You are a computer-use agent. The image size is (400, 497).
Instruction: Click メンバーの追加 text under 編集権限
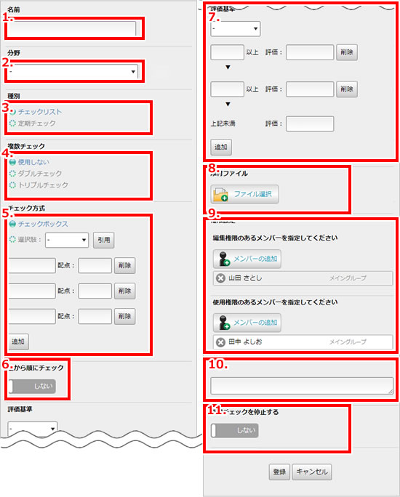pyautogui.click(x=255, y=259)
